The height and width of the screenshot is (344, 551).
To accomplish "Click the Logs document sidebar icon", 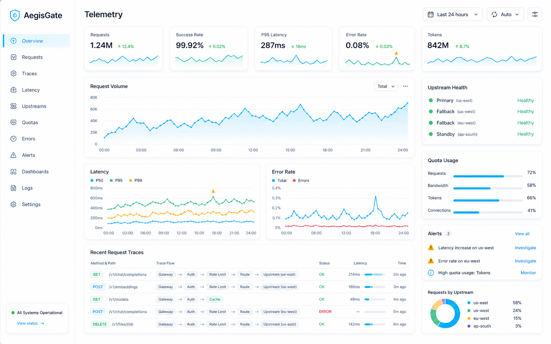I will 14,188.
